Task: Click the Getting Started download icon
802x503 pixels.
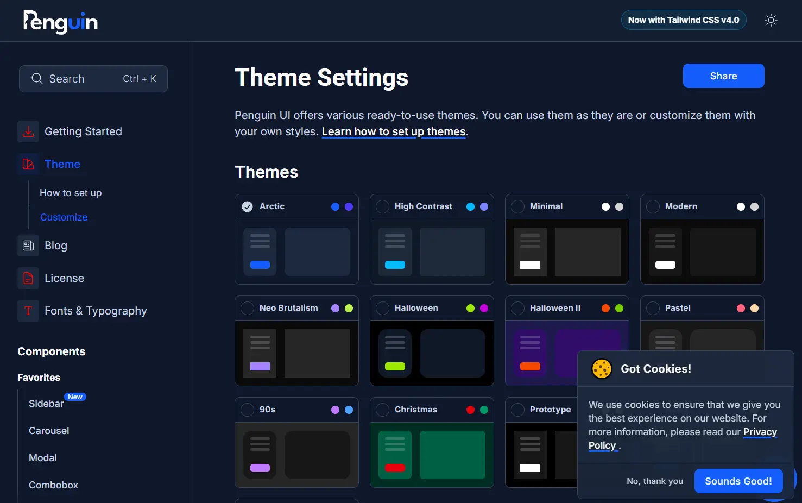Action: point(28,131)
